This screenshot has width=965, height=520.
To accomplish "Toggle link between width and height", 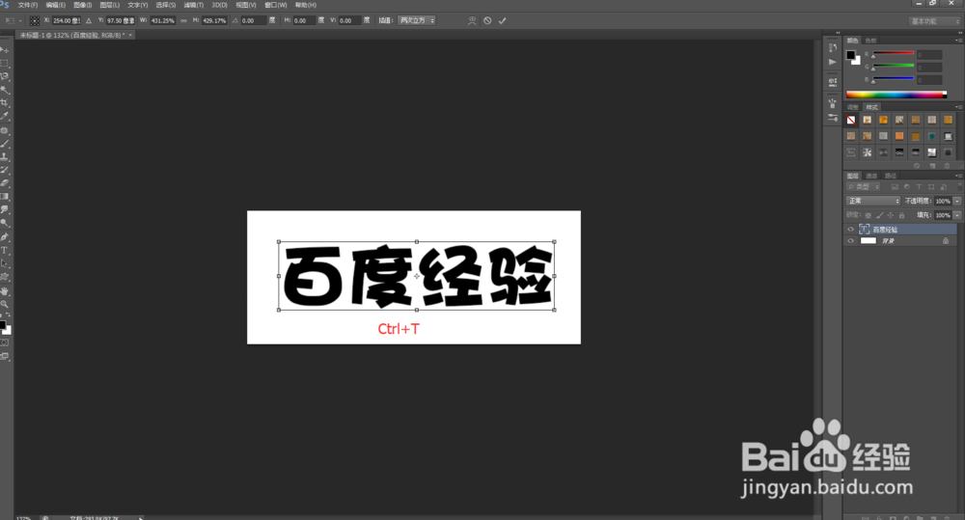I will tap(183, 21).
